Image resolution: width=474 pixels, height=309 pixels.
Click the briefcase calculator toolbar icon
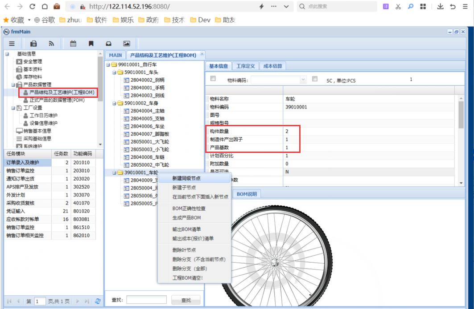click(x=33, y=44)
